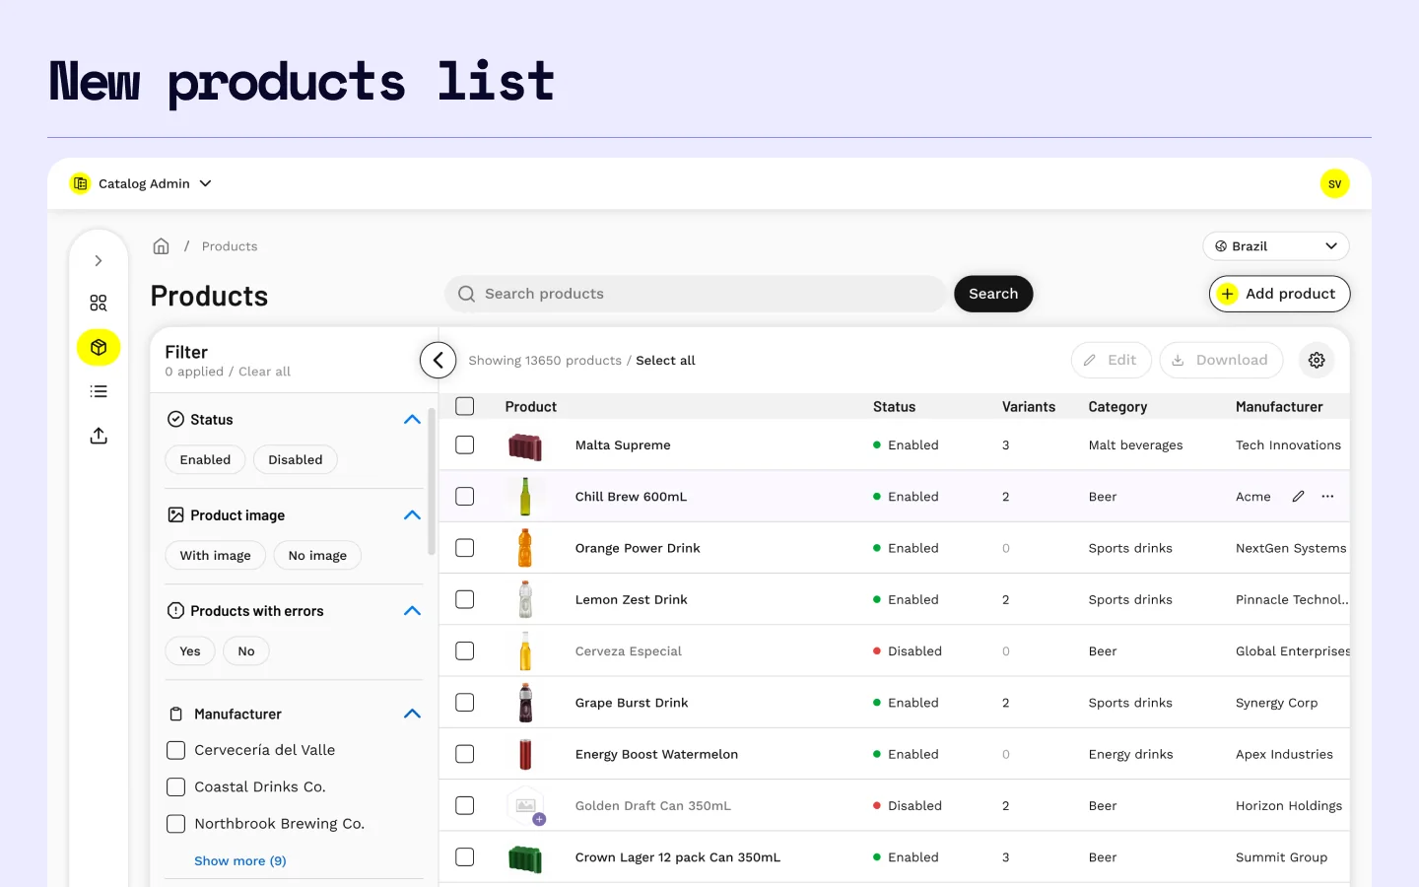Open Malta Supreme product thumbnail

click(x=525, y=446)
